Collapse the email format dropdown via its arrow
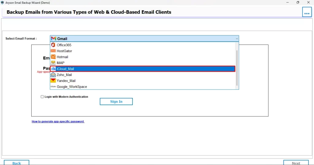314x165 pixels. pos(237,38)
